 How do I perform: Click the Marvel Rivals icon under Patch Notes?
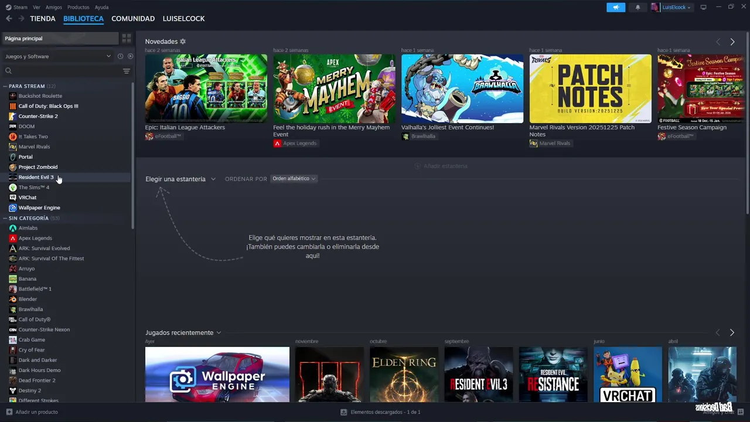(x=533, y=143)
